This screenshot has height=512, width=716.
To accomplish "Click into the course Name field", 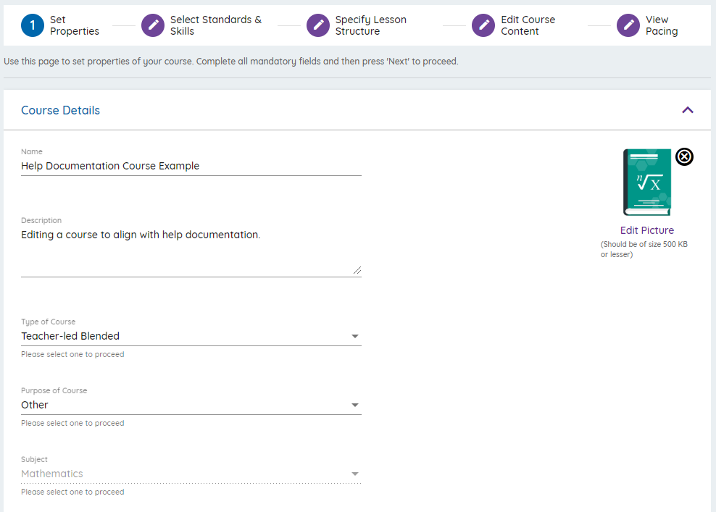I will (x=191, y=167).
